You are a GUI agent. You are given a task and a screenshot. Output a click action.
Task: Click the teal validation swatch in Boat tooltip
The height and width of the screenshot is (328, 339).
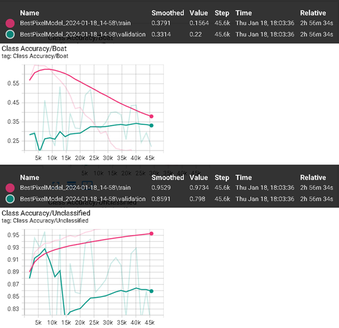tap(9, 34)
